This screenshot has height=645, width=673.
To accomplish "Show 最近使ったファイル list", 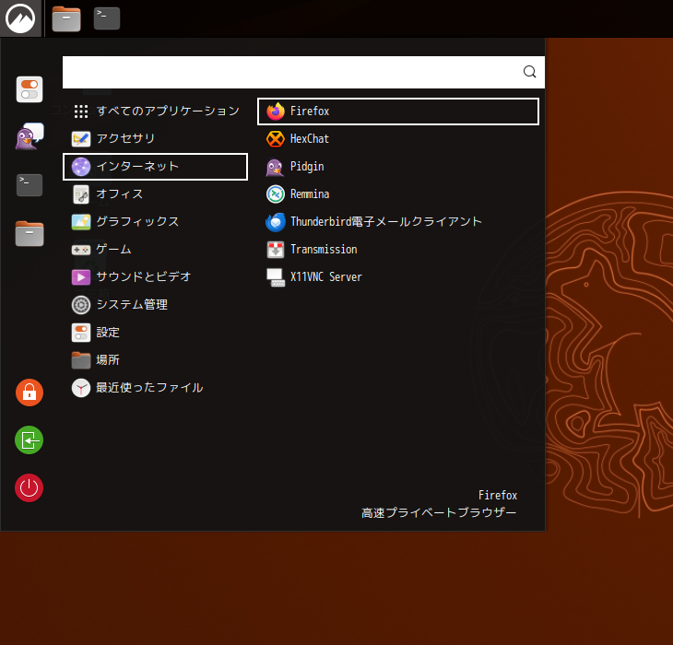I will tap(156, 388).
